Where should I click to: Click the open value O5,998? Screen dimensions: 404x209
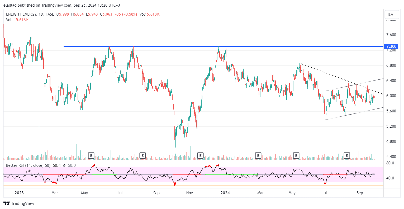point(63,14)
